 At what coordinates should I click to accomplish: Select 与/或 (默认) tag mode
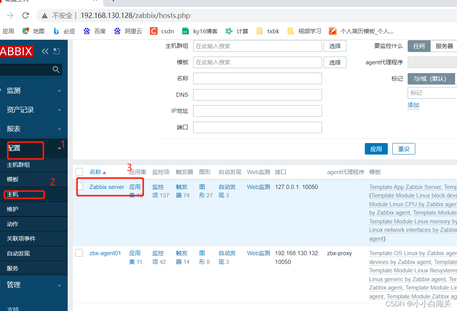(431, 79)
